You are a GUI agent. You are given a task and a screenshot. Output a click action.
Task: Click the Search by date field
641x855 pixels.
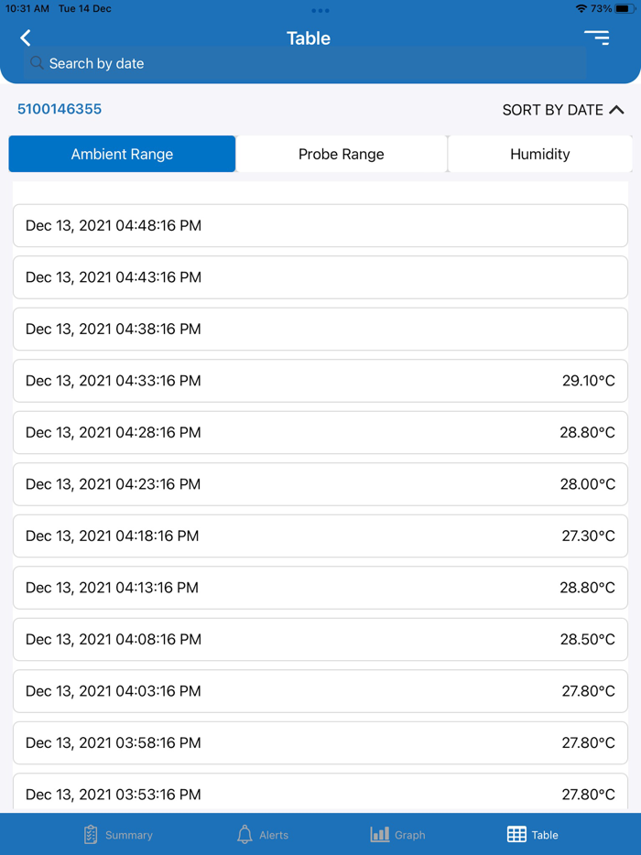pyautogui.click(x=306, y=63)
